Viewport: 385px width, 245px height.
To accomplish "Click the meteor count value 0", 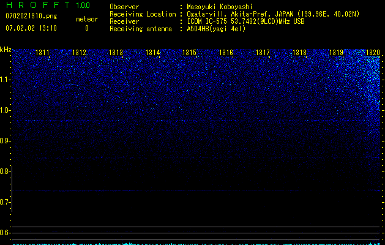I will pos(87,28).
